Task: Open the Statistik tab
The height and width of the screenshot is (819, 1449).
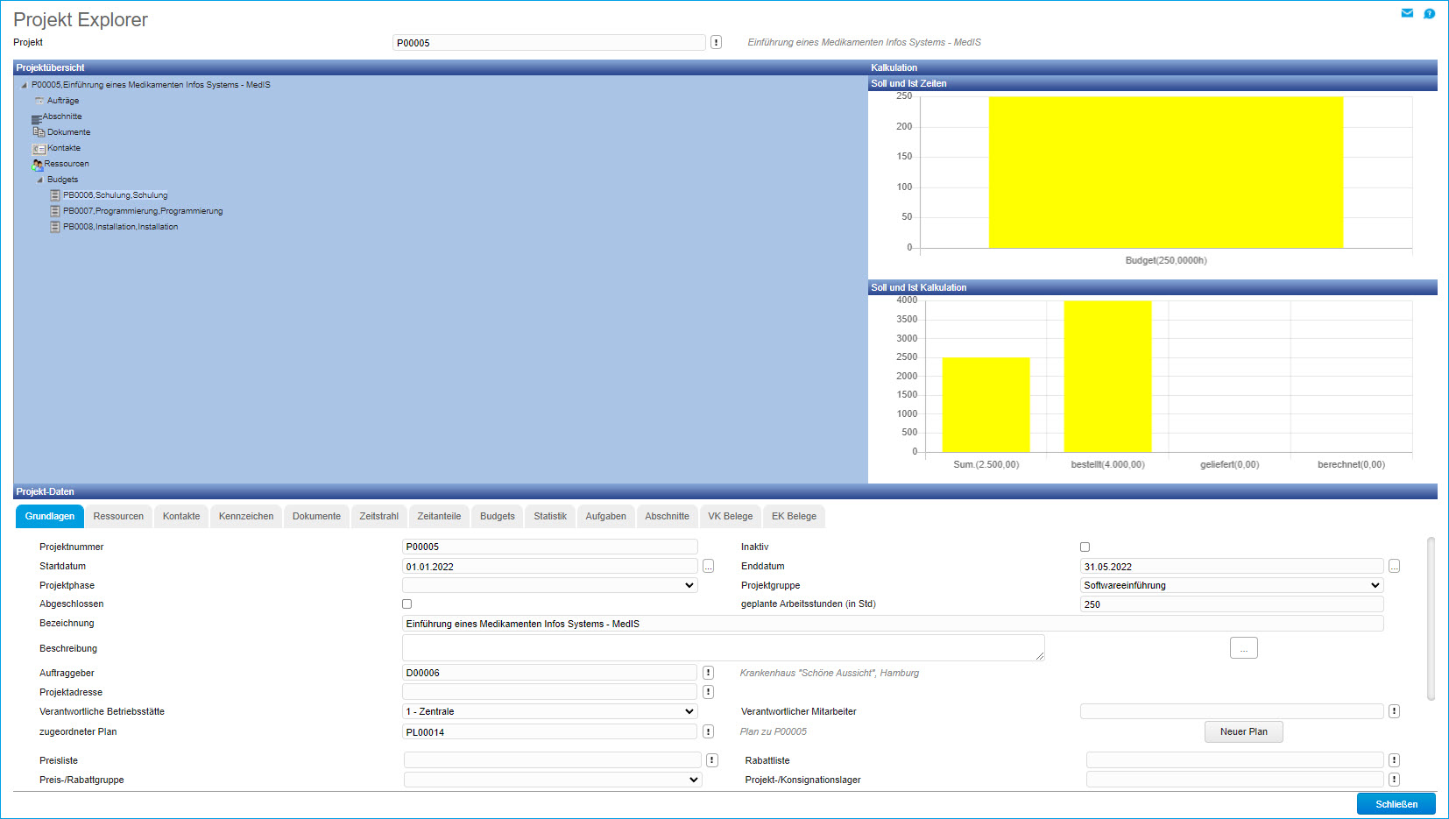Action: [x=549, y=517]
